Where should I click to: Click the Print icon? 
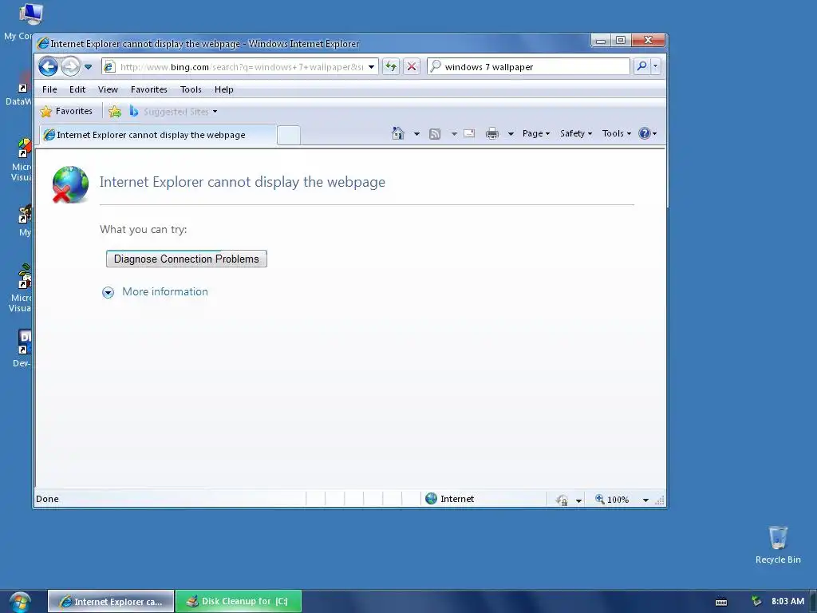[x=491, y=134]
